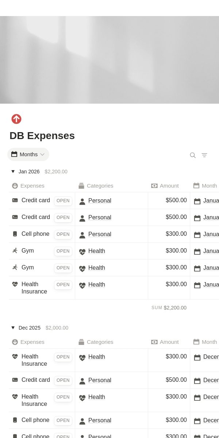Click the money icon in the Amount header of Dec 2025
The height and width of the screenshot is (438, 219).
click(154, 342)
